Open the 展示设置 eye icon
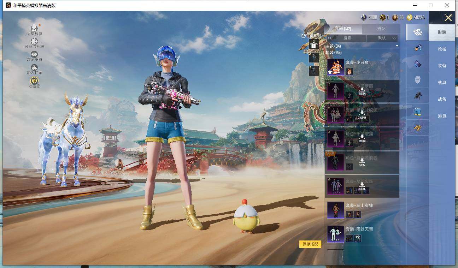Viewport: 458px width, 268px height. [34, 54]
